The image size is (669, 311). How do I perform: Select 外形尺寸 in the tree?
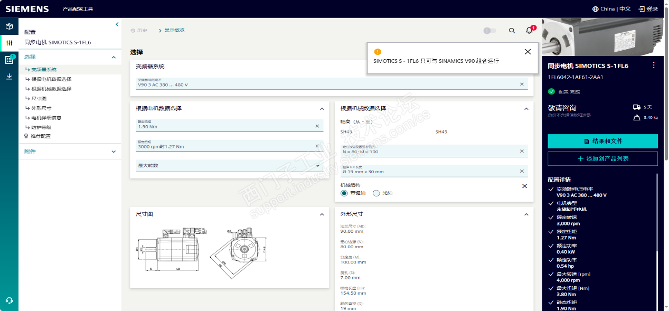click(x=41, y=108)
